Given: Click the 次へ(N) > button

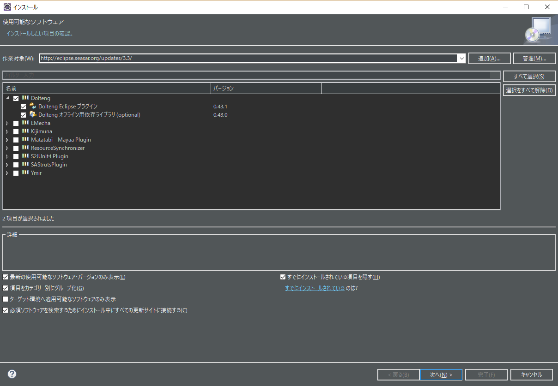Looking at the screenshot, I should (x=441, y=374).
